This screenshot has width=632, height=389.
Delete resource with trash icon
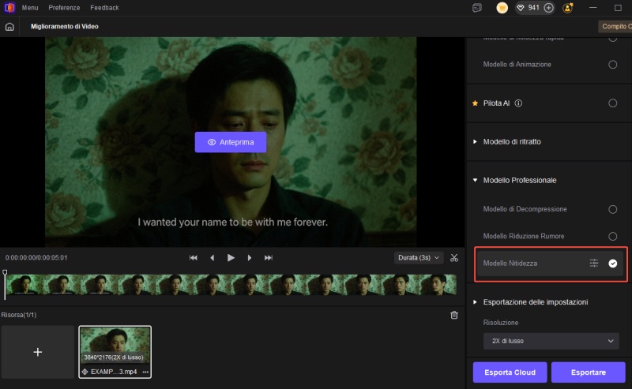454,315
